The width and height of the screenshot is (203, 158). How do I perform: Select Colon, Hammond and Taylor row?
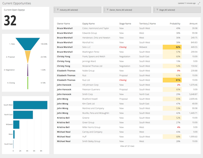tap(127, 28)
